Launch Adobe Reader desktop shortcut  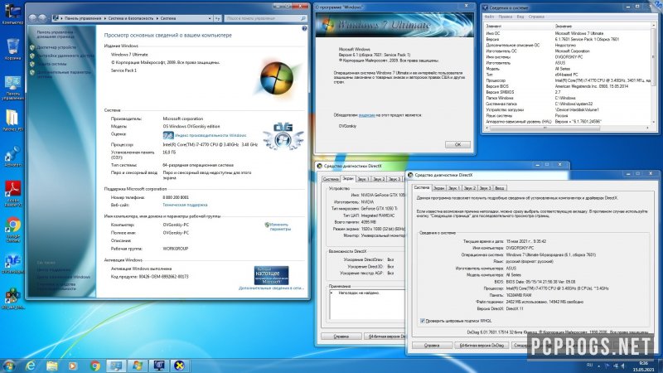12,194
